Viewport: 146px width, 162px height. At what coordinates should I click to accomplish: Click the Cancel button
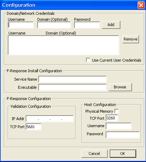(x=94, y=154)
